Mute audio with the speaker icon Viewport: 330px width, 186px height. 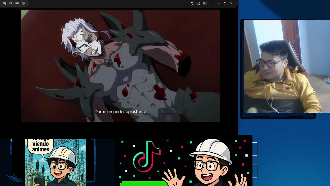coord(11,3)
